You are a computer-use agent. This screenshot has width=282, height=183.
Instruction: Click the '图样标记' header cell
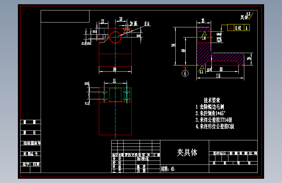coord(219,153)
